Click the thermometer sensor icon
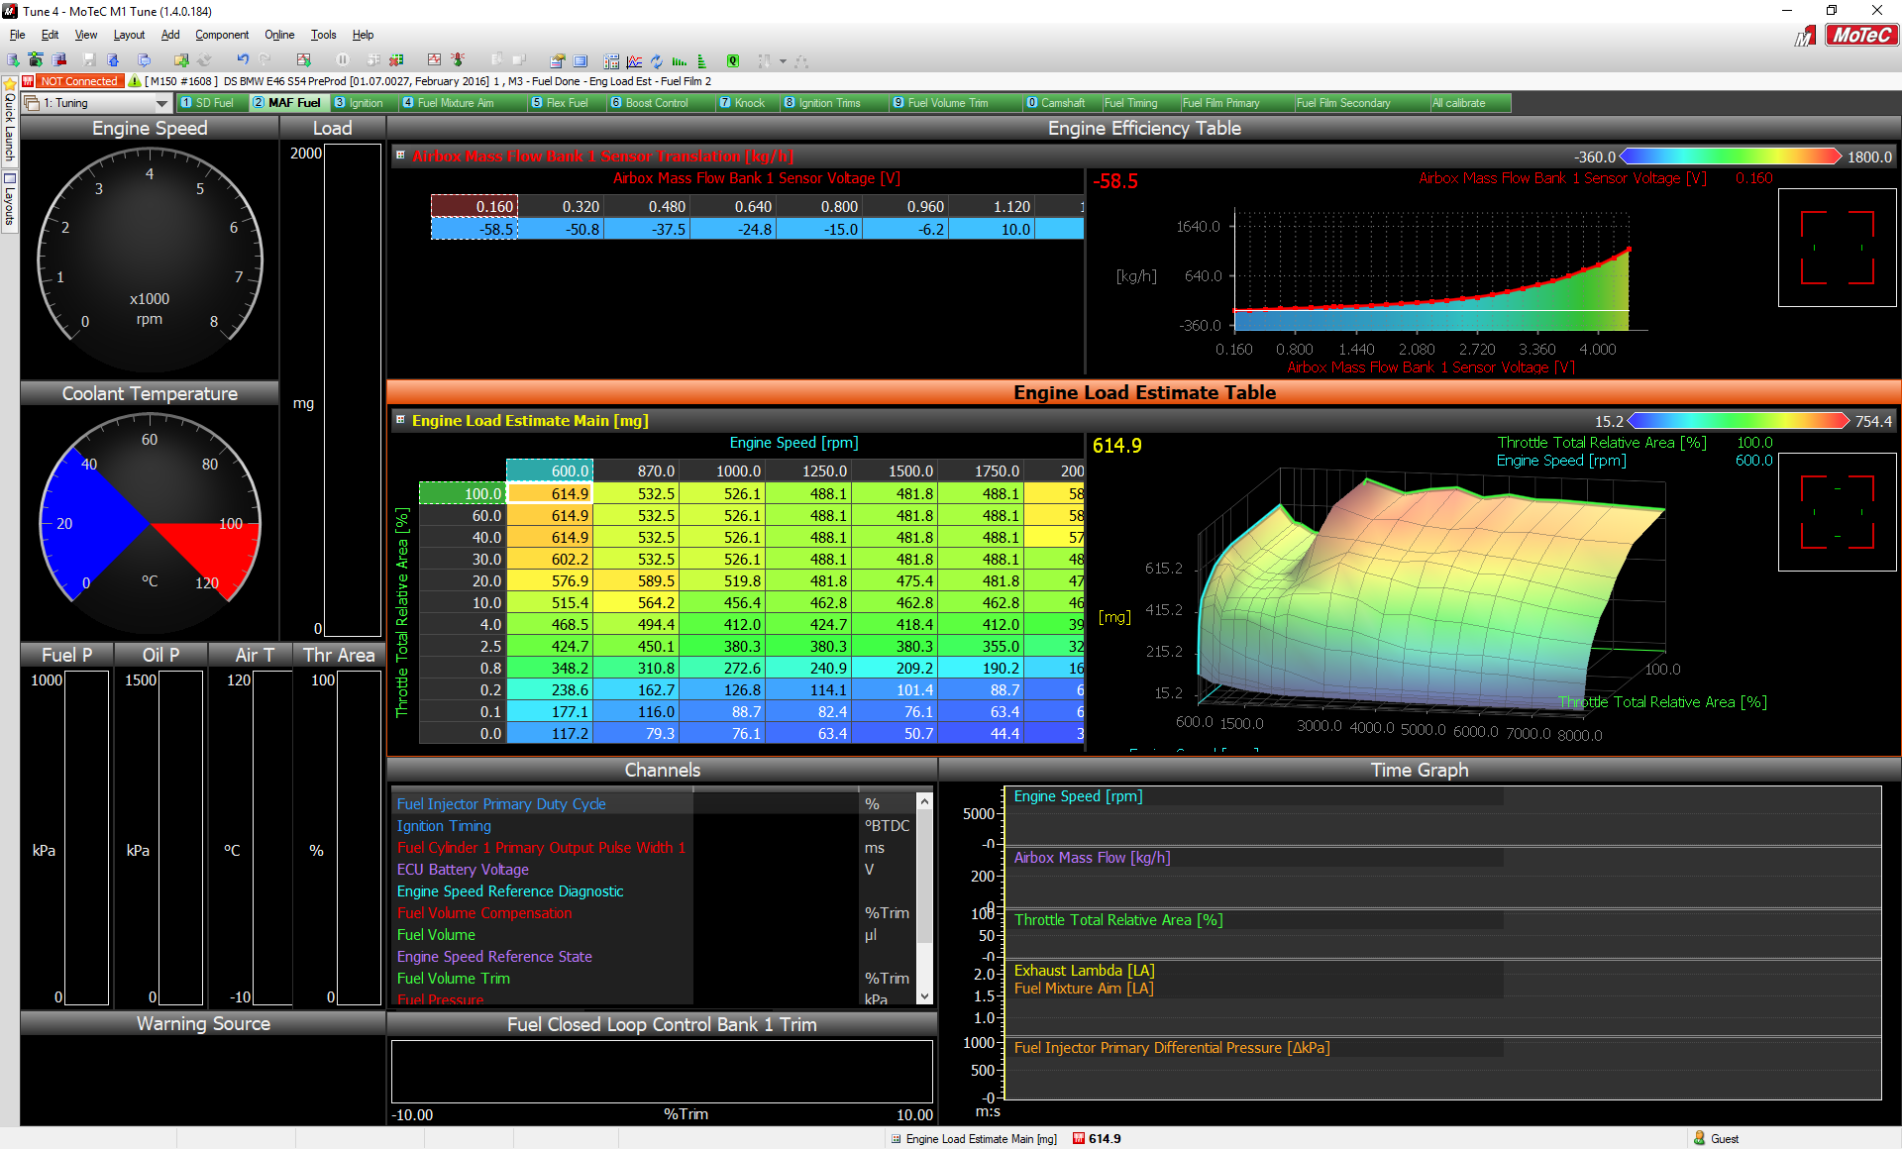 click(x=458, y=60)
